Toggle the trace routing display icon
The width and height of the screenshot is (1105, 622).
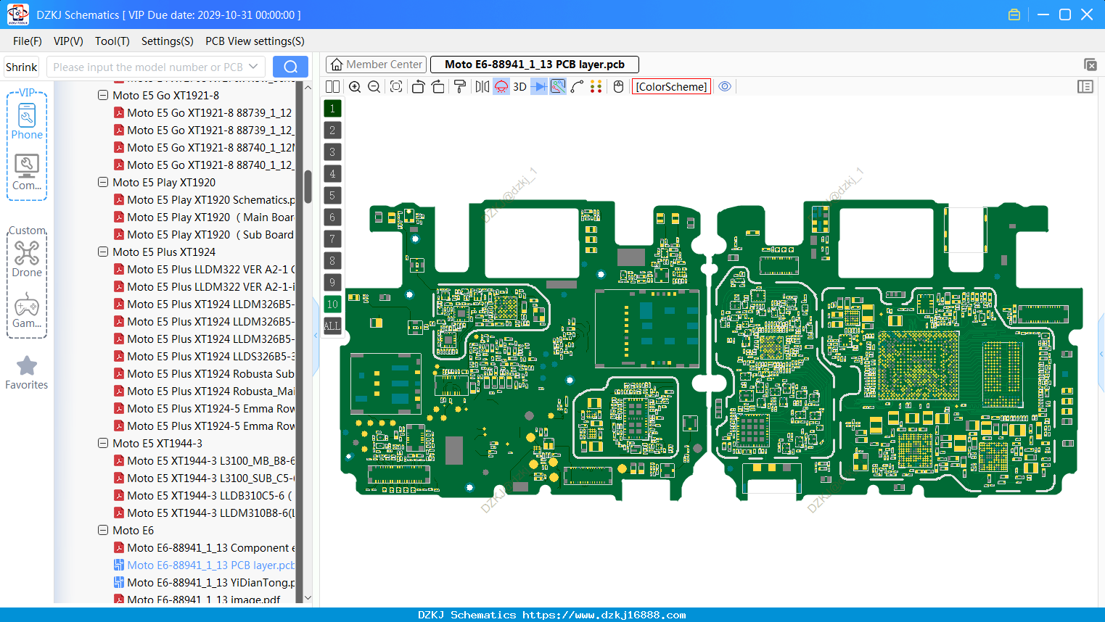pos(558,87)
